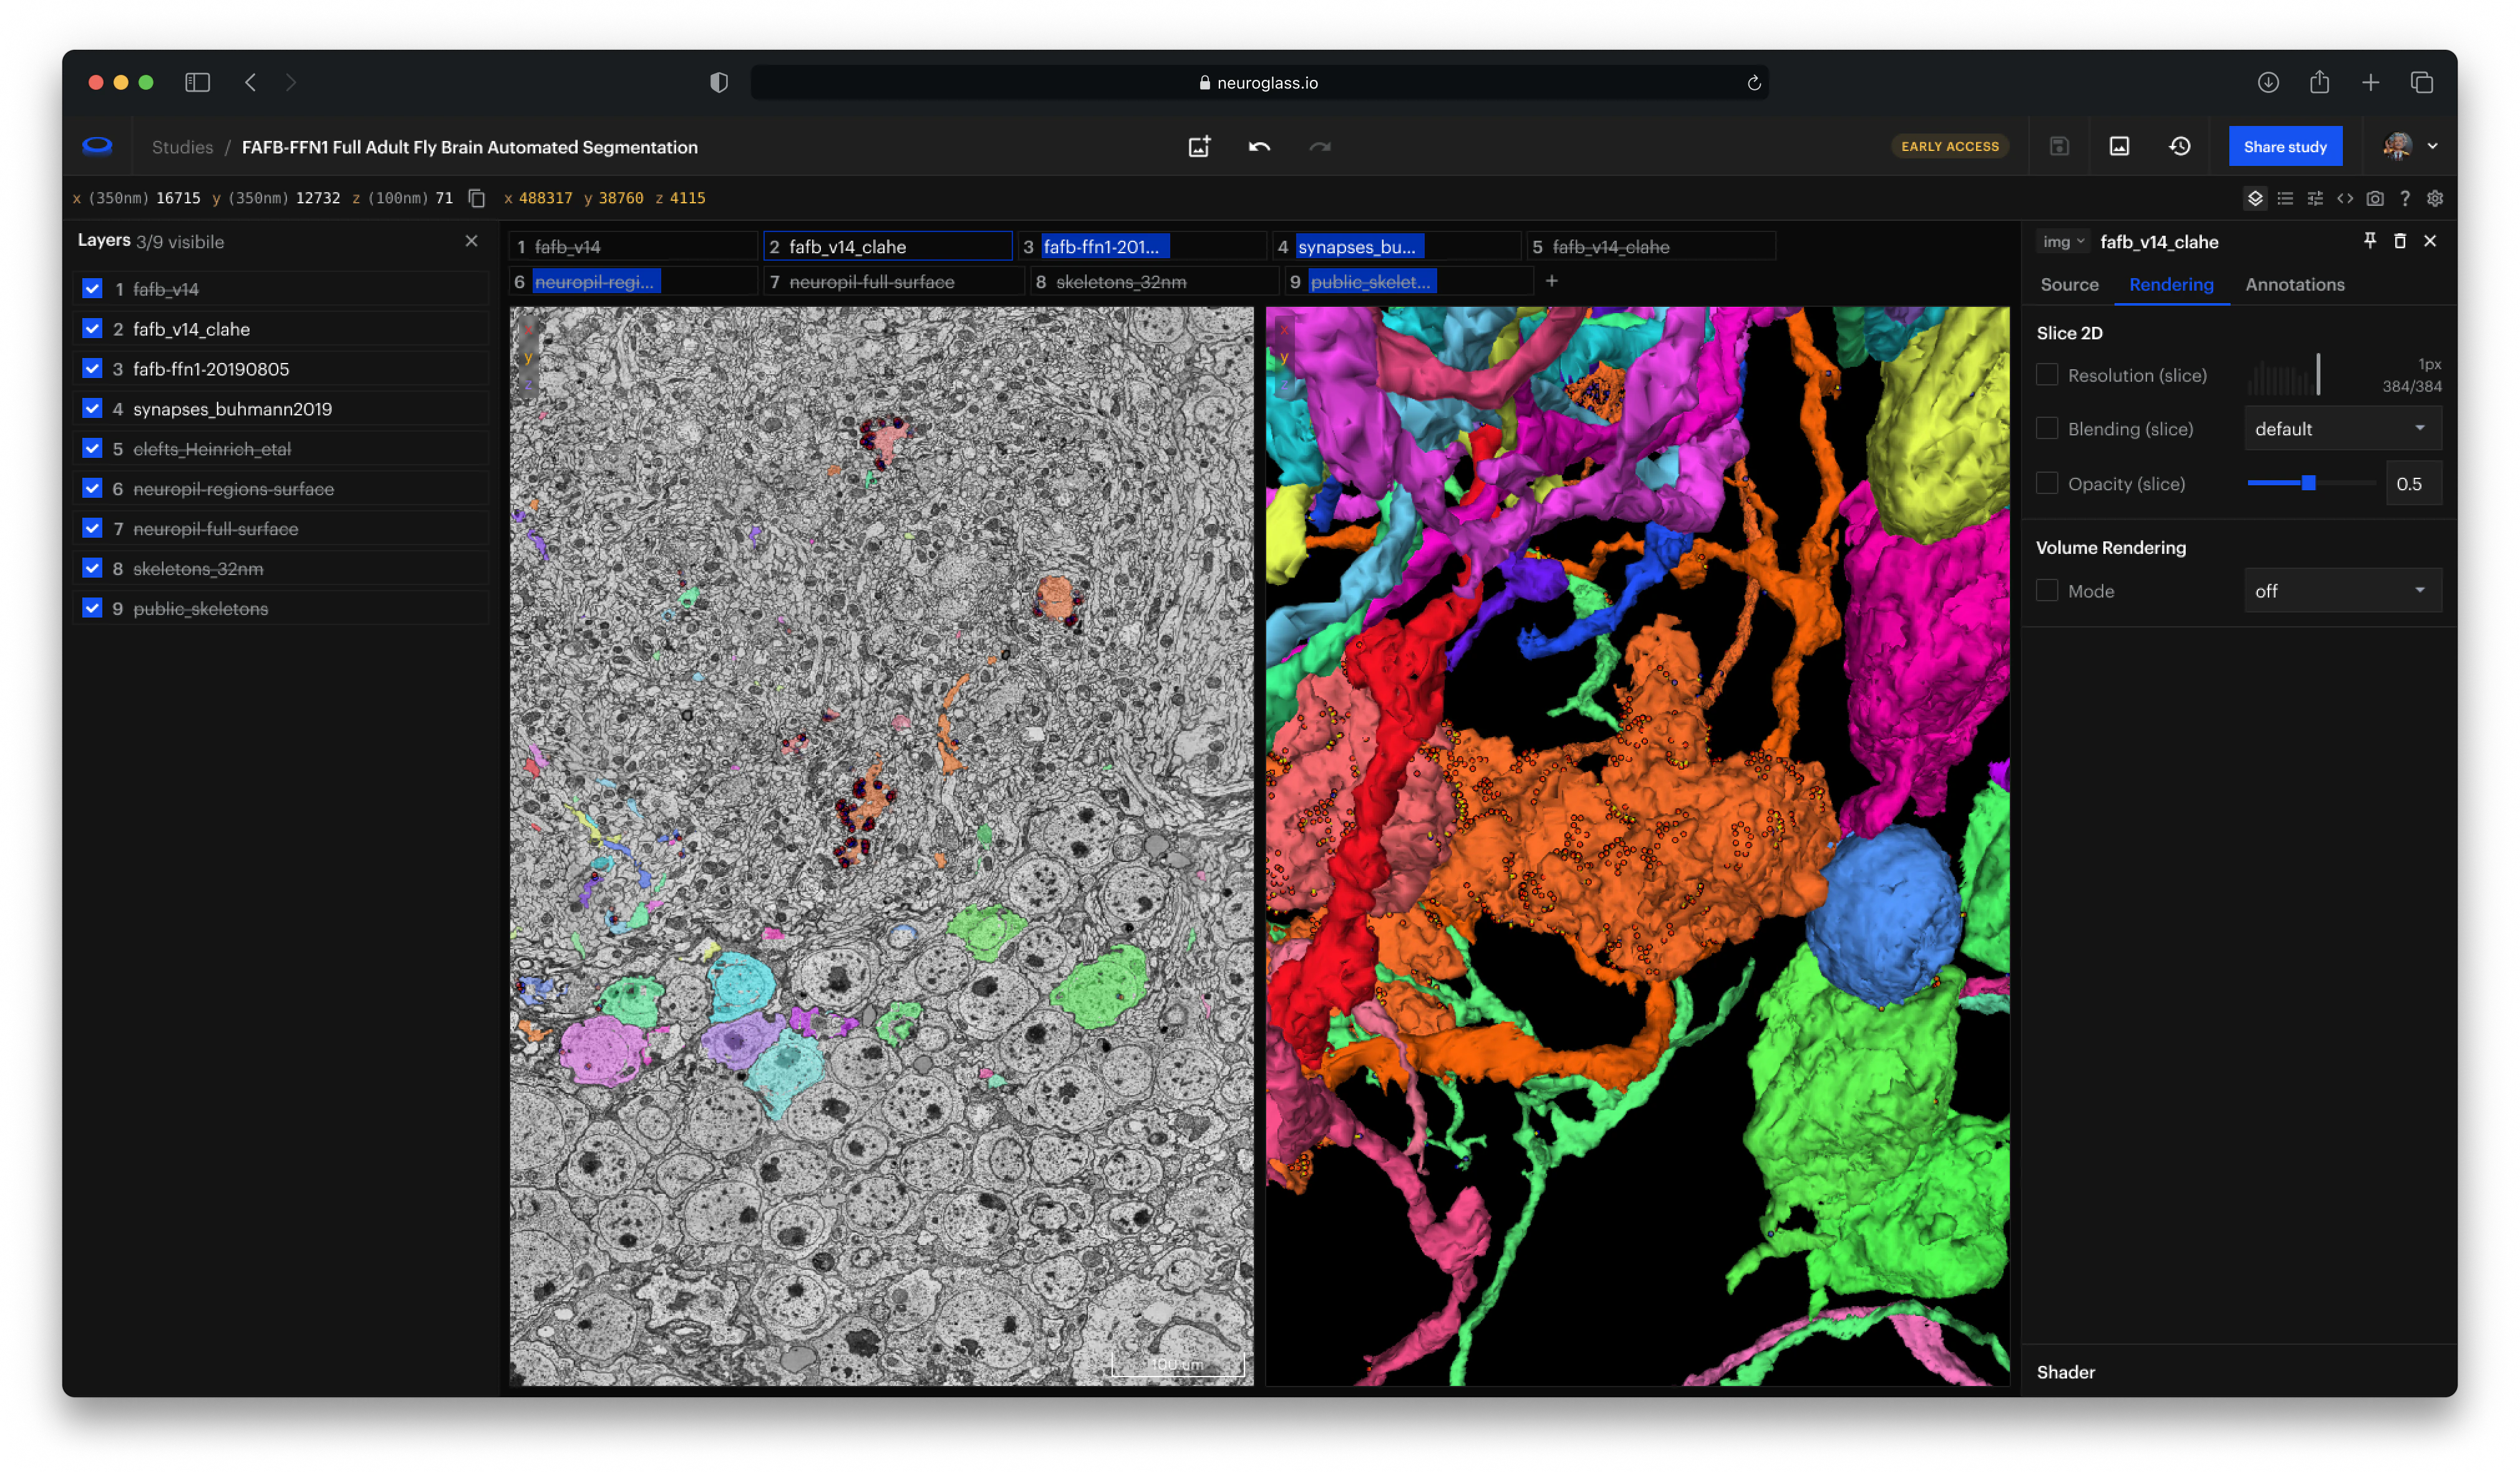This screenshot has height=1472, width=2520.
Task: Open the Studies breadcrumb link
Action: [182, 147]
